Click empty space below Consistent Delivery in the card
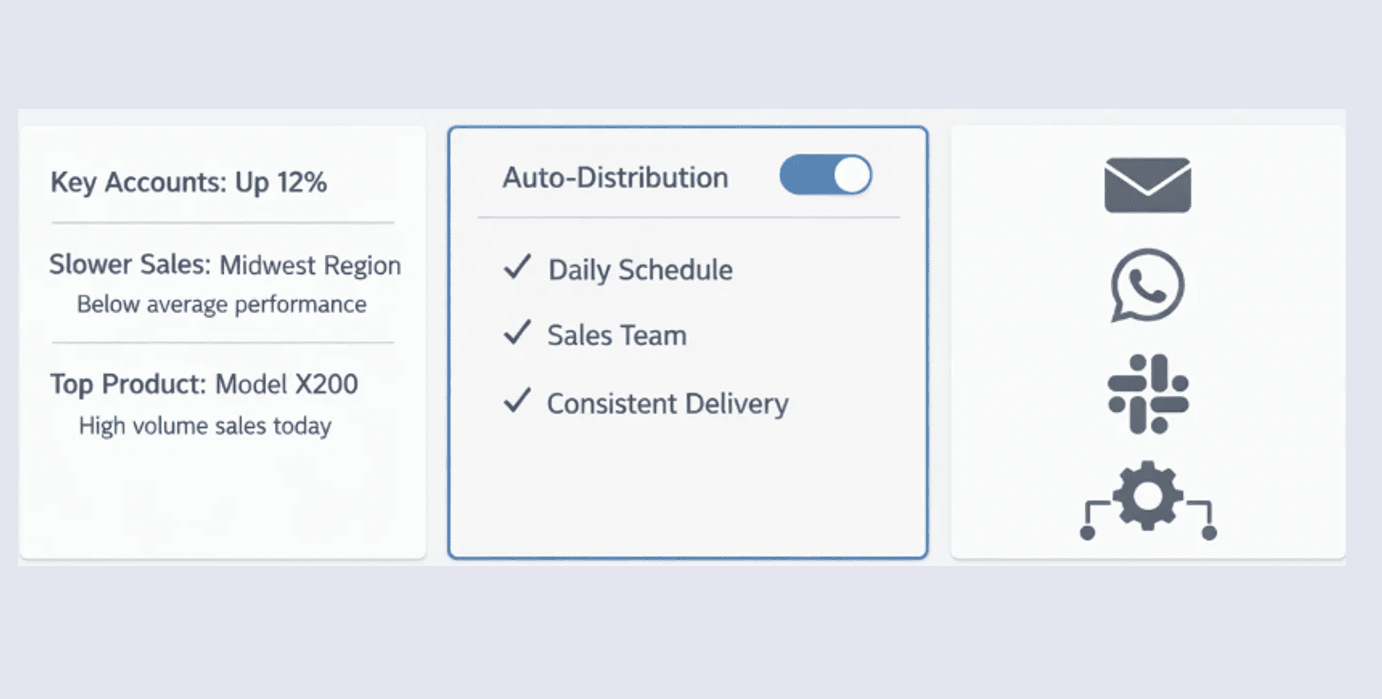Screen dimensions: 1382x699 [x=687, y=489]
